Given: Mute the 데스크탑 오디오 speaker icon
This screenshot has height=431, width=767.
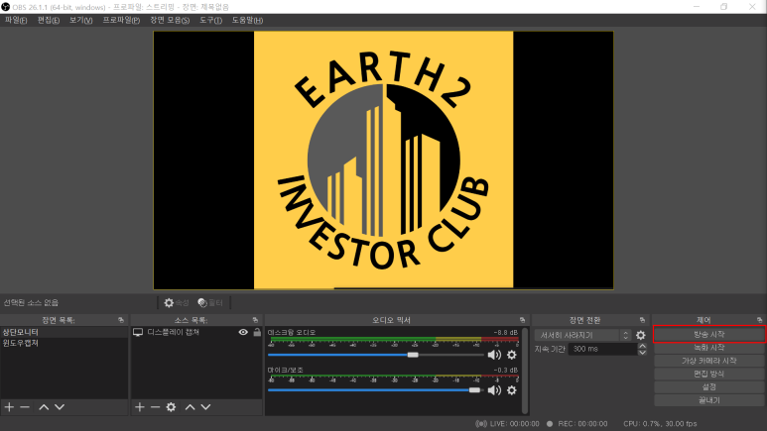Looking at the screenshot, I should [x=494, y=355].
